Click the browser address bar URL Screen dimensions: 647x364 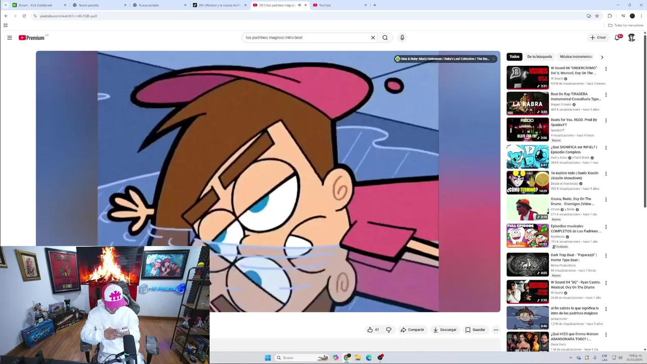[x=69, y=16]
